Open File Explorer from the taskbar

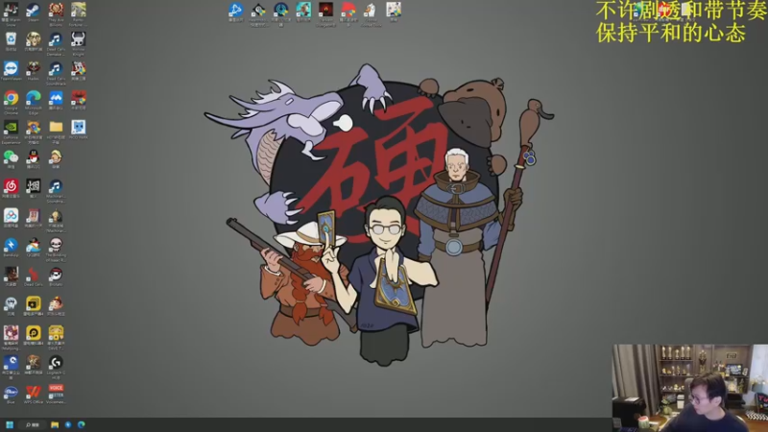(x=55, y=424)
